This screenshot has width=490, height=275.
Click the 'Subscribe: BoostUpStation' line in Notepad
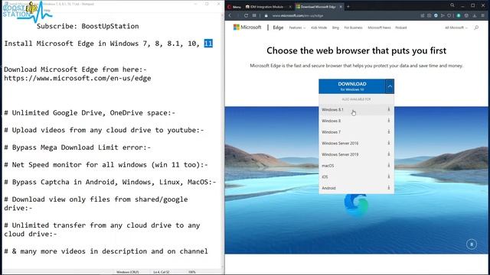88,26
